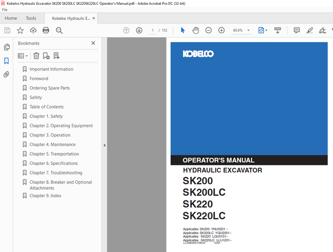
Task: Open the bookmarks options dropdown menu
Action: pos(23,55)
